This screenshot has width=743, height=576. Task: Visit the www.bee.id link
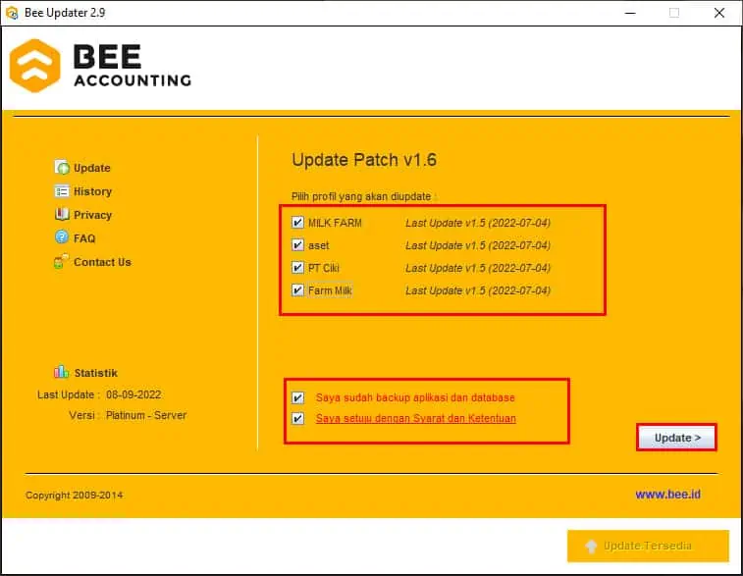(667, 494)
